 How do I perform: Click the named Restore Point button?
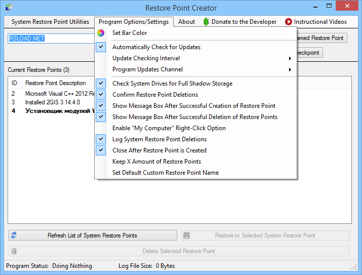(322, 38)
